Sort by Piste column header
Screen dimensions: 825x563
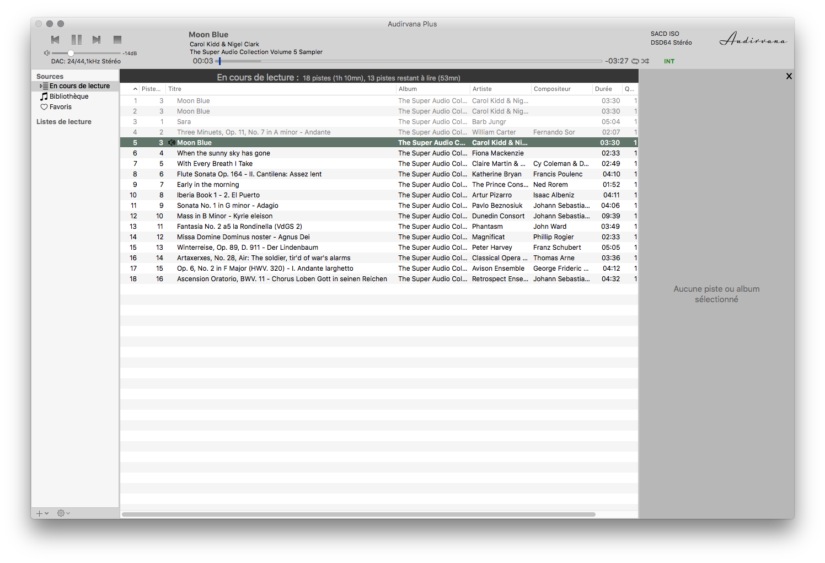pos(152,89)
